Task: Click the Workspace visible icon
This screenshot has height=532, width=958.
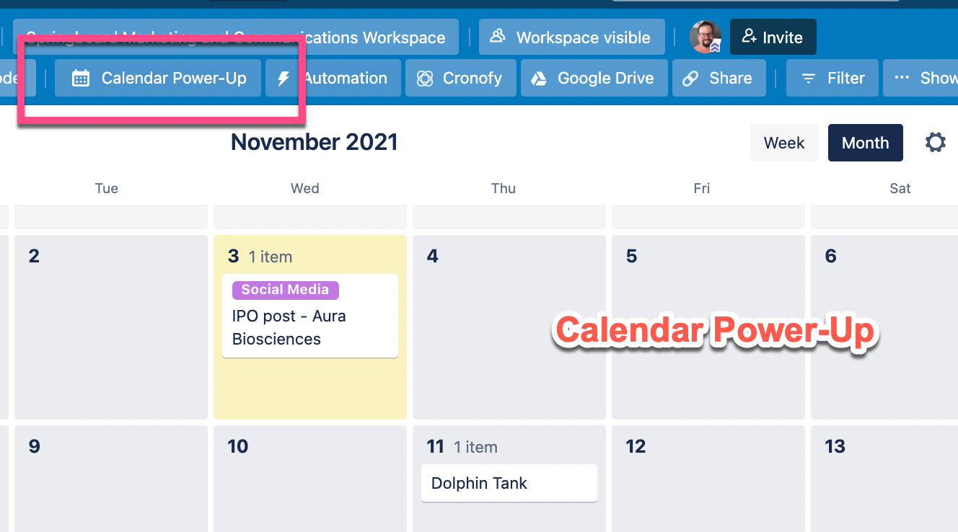Action: click(x=497, y=36)
